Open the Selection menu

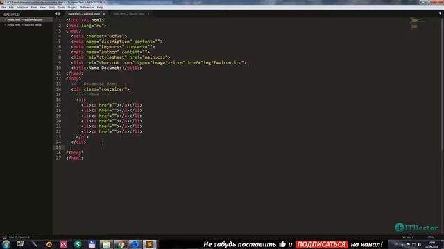[22, 8]
